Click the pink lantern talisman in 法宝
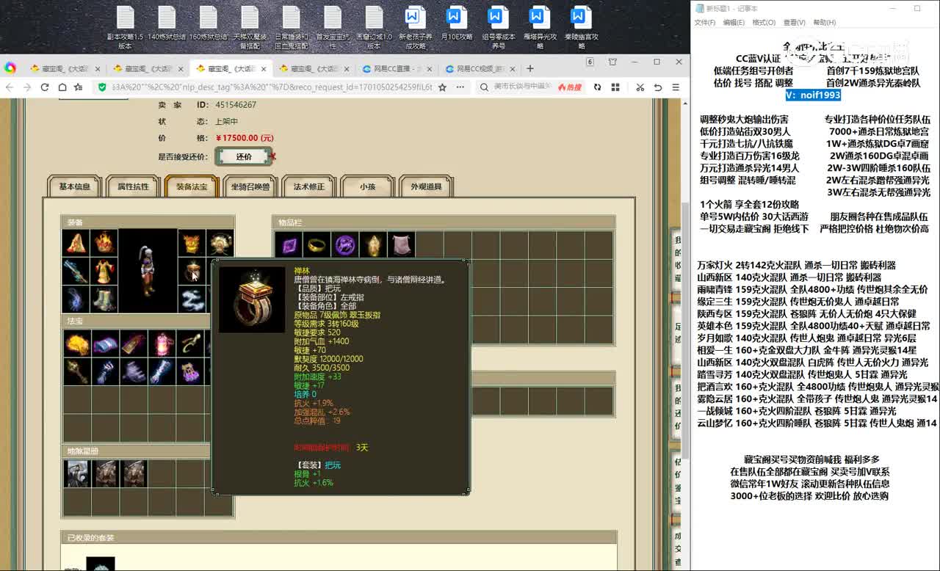Image resolution: width=940 pixels, height=571 pixels. [x=162, y=343]
